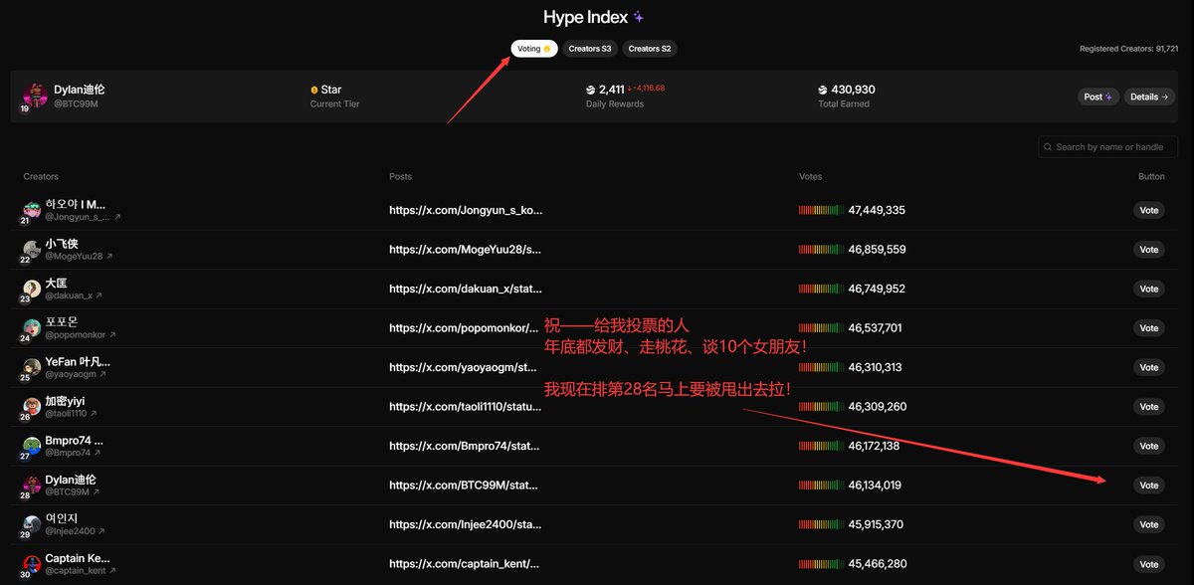The width and height of the screenshot is (1194, 585).
Task: Vote for YeFan @yaoyaogm
Action: (1149, 367)
